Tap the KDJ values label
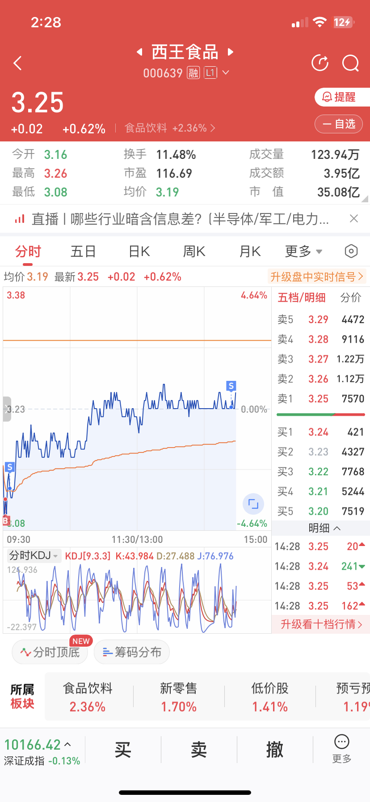Screen dimensions: 370x802 (x=149, y=556)
